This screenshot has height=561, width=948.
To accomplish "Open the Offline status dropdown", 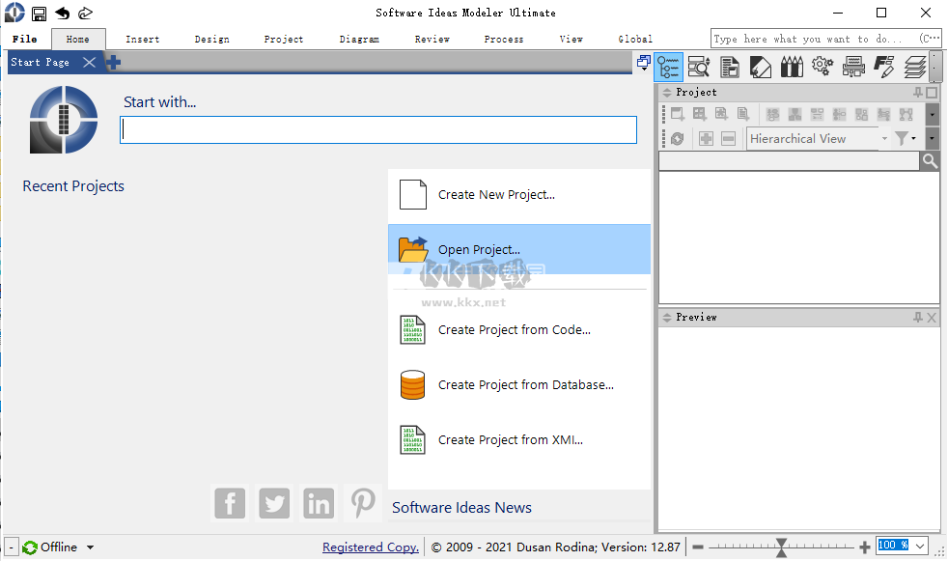I will click(x=58, y=547).
